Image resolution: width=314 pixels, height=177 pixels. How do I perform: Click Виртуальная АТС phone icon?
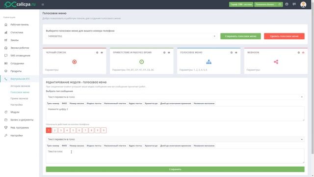point(6,79)
